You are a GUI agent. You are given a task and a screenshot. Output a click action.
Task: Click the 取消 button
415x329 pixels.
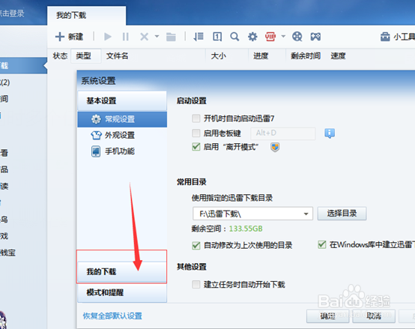coord(374,316)
